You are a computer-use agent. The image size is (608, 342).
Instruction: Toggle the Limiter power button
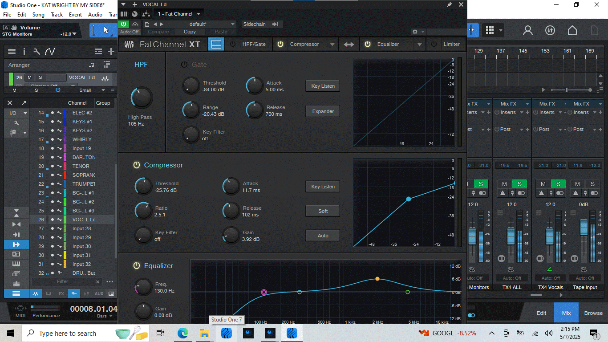[434, 45]
